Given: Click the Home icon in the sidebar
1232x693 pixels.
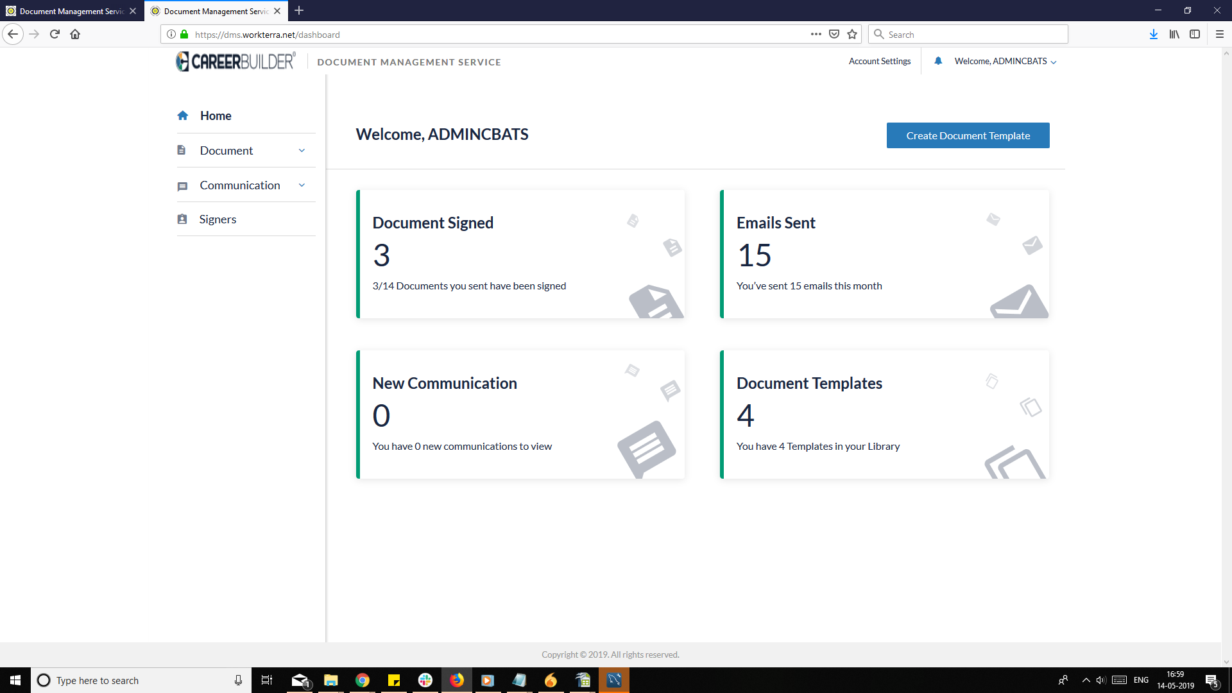Looking at the screenshot, I should coord(183,116).
